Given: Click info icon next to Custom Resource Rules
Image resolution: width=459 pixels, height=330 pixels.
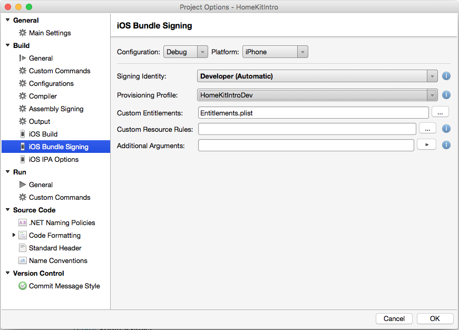Looking at the screenshot, I should click(446, 129).
